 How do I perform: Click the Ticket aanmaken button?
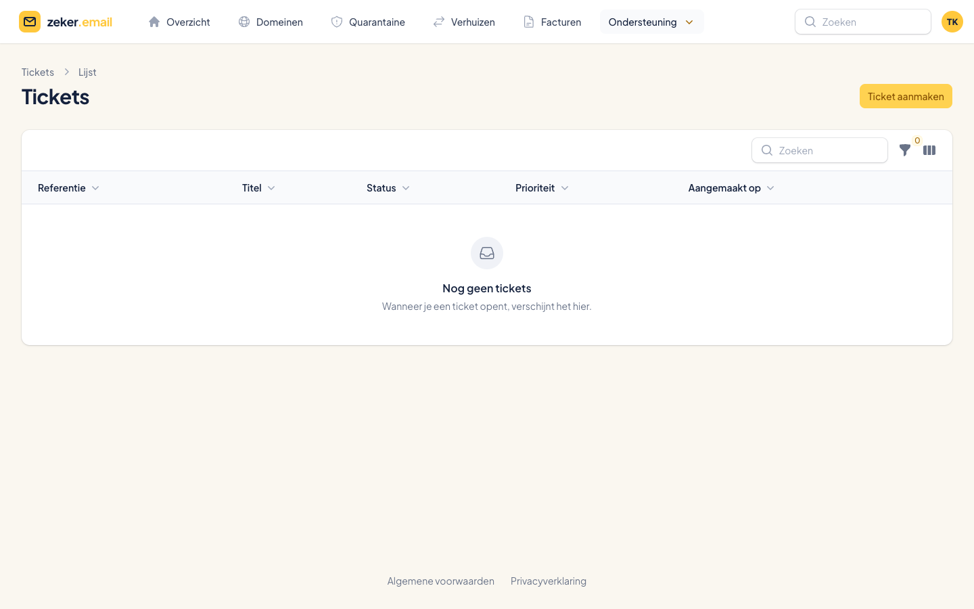906,96
